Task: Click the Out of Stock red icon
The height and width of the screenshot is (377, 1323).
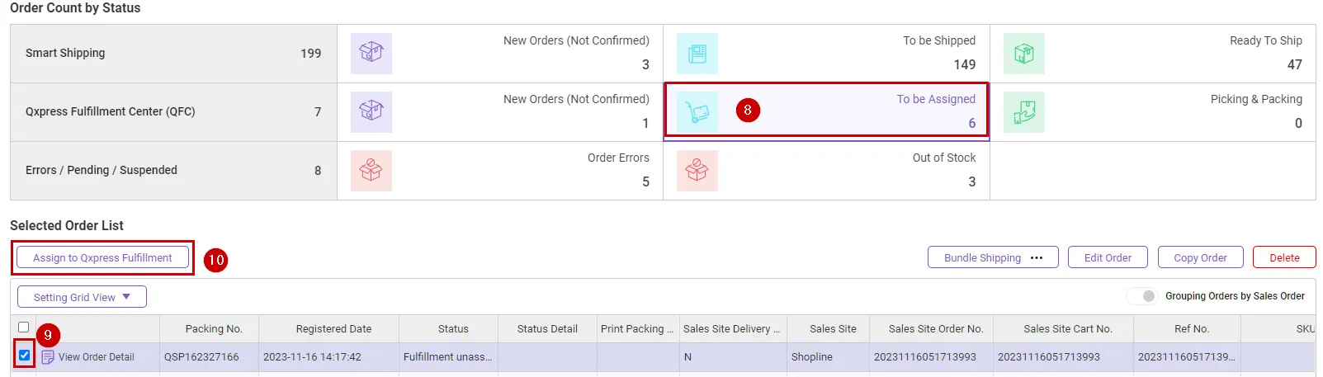Action: pyautogui.click(x=697, y=171)
